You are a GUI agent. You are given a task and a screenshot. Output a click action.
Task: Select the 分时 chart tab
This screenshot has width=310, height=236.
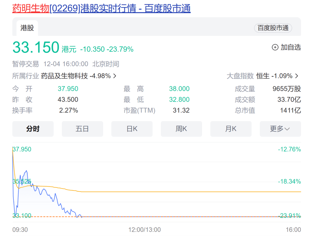click(33, 129)
